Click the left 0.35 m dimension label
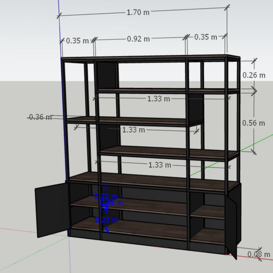This screenshot has height=273, width=273. pyautogui.click(x=77, y=41)
